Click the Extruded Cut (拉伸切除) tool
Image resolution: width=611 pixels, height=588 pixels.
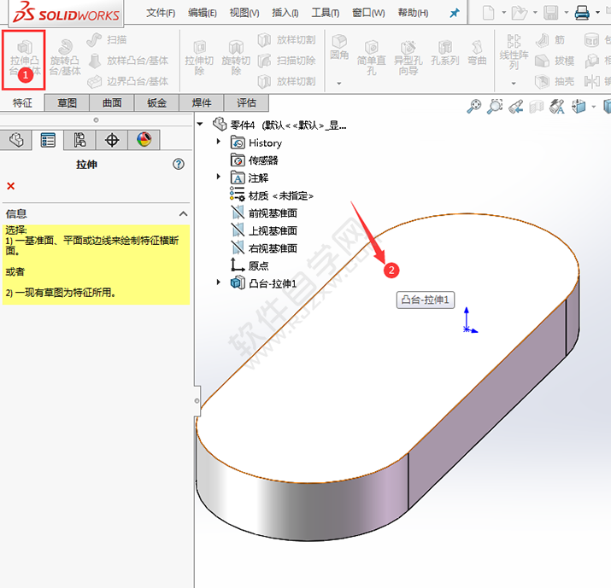coord(199,56)
